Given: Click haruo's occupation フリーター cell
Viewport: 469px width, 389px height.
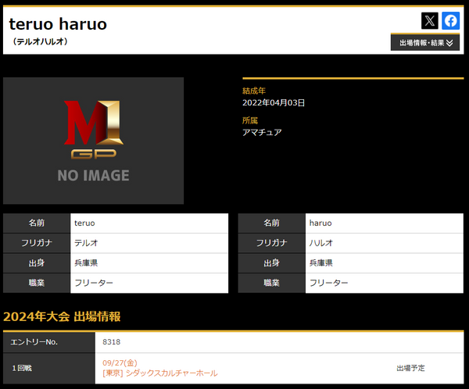Looking at the screenshot, I should [385, 283].
